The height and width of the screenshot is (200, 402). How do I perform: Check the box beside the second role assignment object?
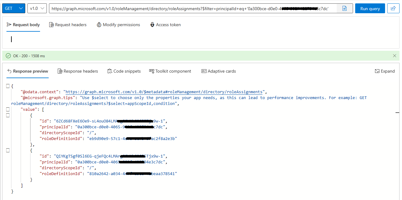8,150
